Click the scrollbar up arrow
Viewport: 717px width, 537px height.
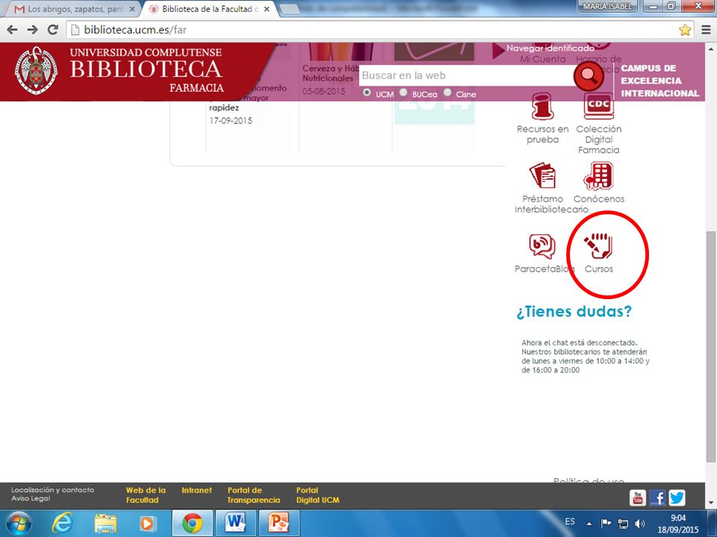coord(710,48)
